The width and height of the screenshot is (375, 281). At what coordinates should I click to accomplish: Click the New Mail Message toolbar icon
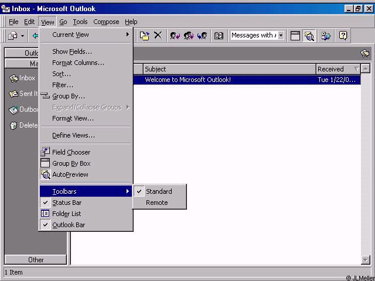point(13,36)
